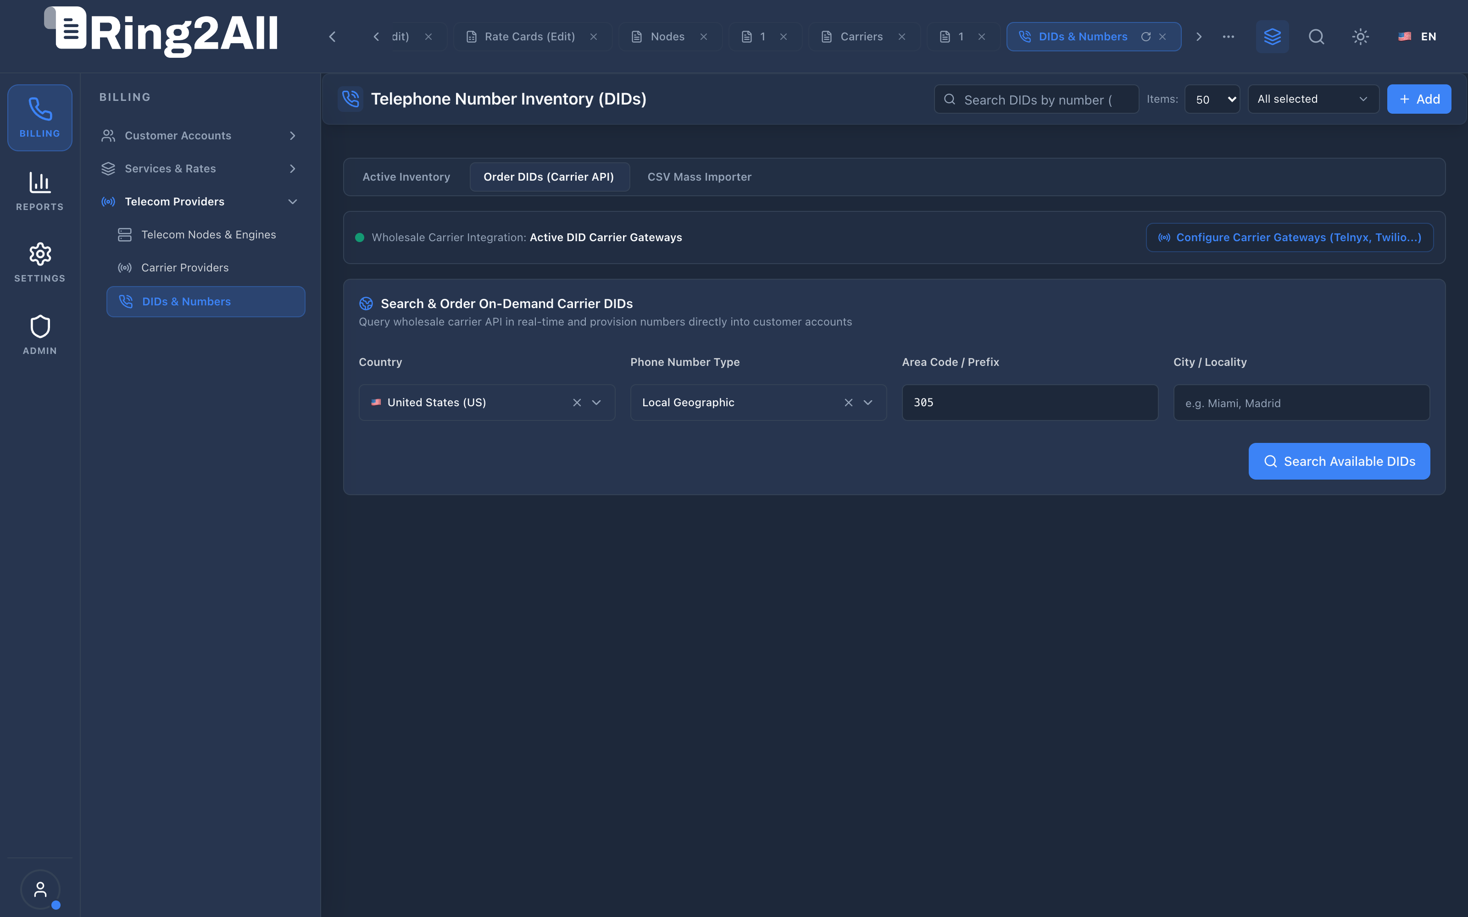The image size is (1468, 917).
Task: Open the Admin shield section
Action: click(x=39, y=335)
